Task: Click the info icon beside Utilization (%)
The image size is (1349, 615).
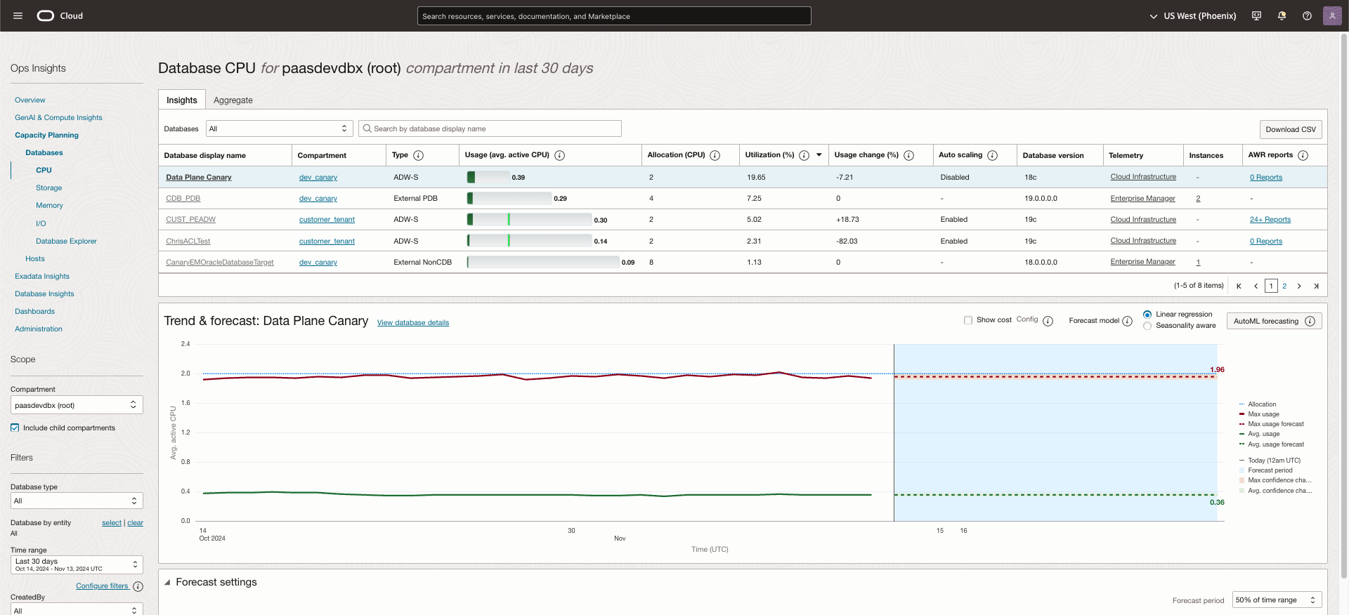Action: click(804, 155)
